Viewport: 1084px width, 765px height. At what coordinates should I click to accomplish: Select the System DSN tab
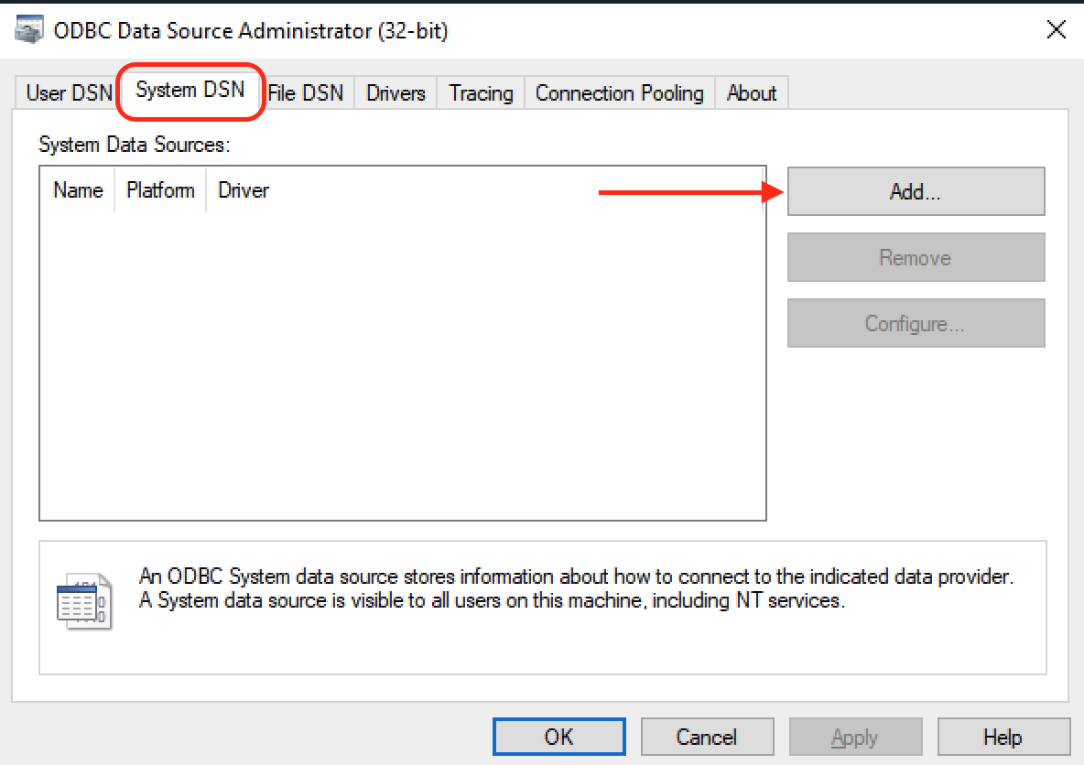coord(190,91)
